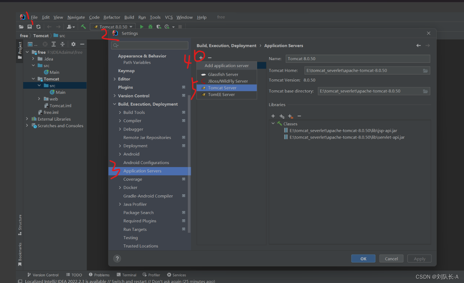Open the Tomcat 8.0.50 run configuration dropdown
The image size is (464, 283).
[x=112, y=27]
